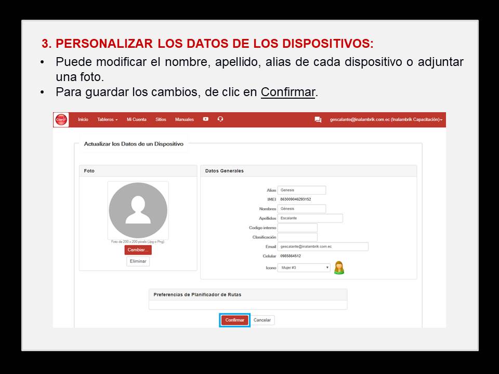Click the headset support icon
The width and height of the screenshot is (499, 374).
(220, 119)
